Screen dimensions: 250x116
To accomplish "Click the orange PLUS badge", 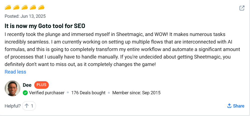I will pyautogui.click(x=41, y=85).
